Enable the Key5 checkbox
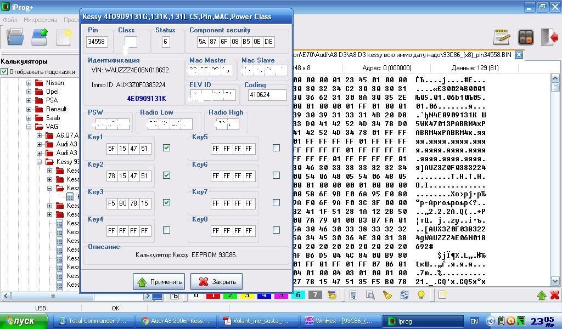Screen dimensions: 562x329 [276, 148]
